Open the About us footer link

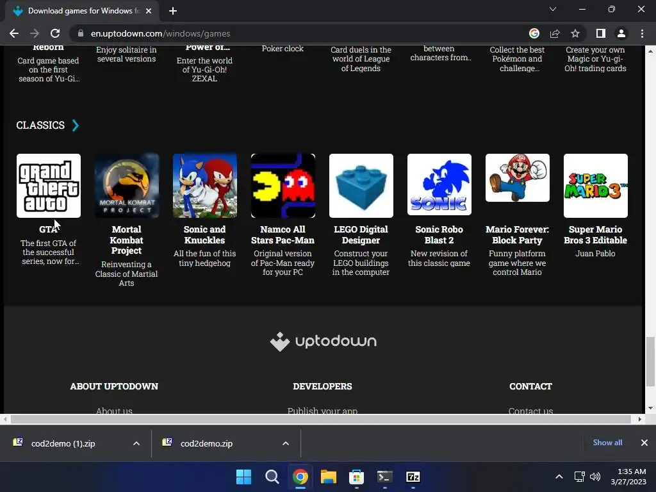(114, 411)
